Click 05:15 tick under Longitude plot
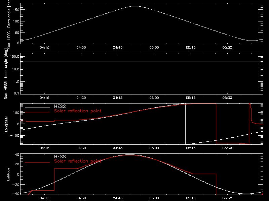The width and height of the screenshot is (269, 201). click(191, 148)
